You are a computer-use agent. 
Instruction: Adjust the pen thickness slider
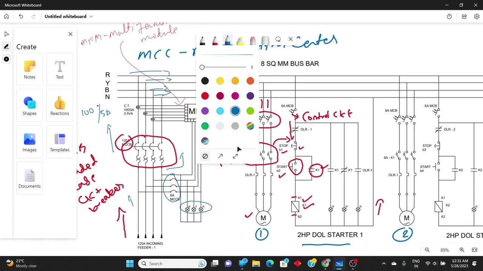click(x=223, y=67)
